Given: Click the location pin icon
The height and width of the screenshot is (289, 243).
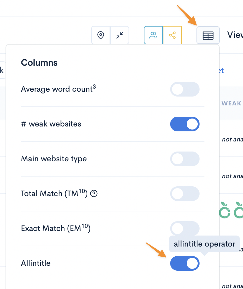Looking at the screenshot, I should (x=101, y=35).
